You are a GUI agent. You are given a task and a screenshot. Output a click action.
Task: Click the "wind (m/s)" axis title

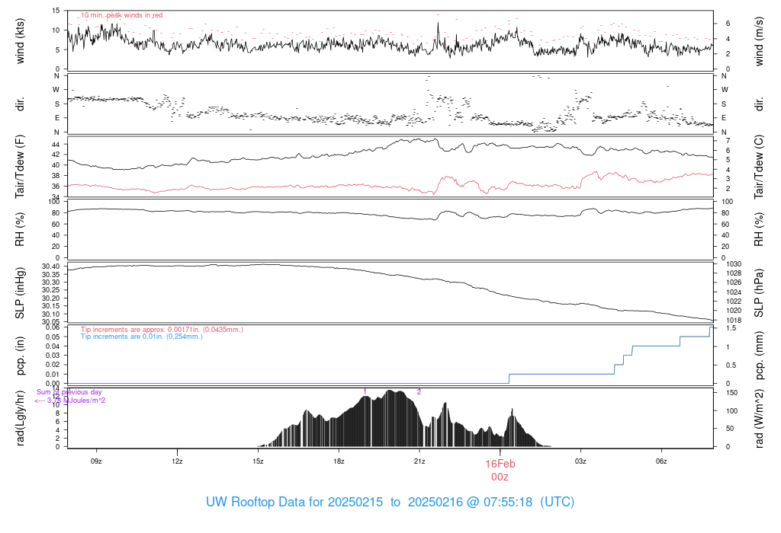[759, 41]
